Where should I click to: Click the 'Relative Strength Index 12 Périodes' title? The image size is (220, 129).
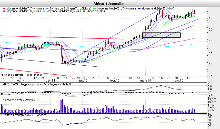tap(25, 115)
